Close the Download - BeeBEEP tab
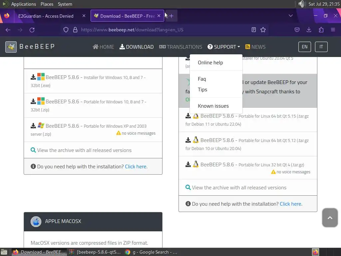The height and width of the screenshot is (256, 341). 159,16
